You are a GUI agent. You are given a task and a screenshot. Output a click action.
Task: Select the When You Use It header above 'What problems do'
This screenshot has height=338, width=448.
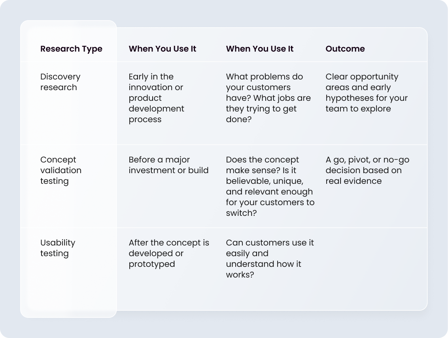[x=260, y=49]
